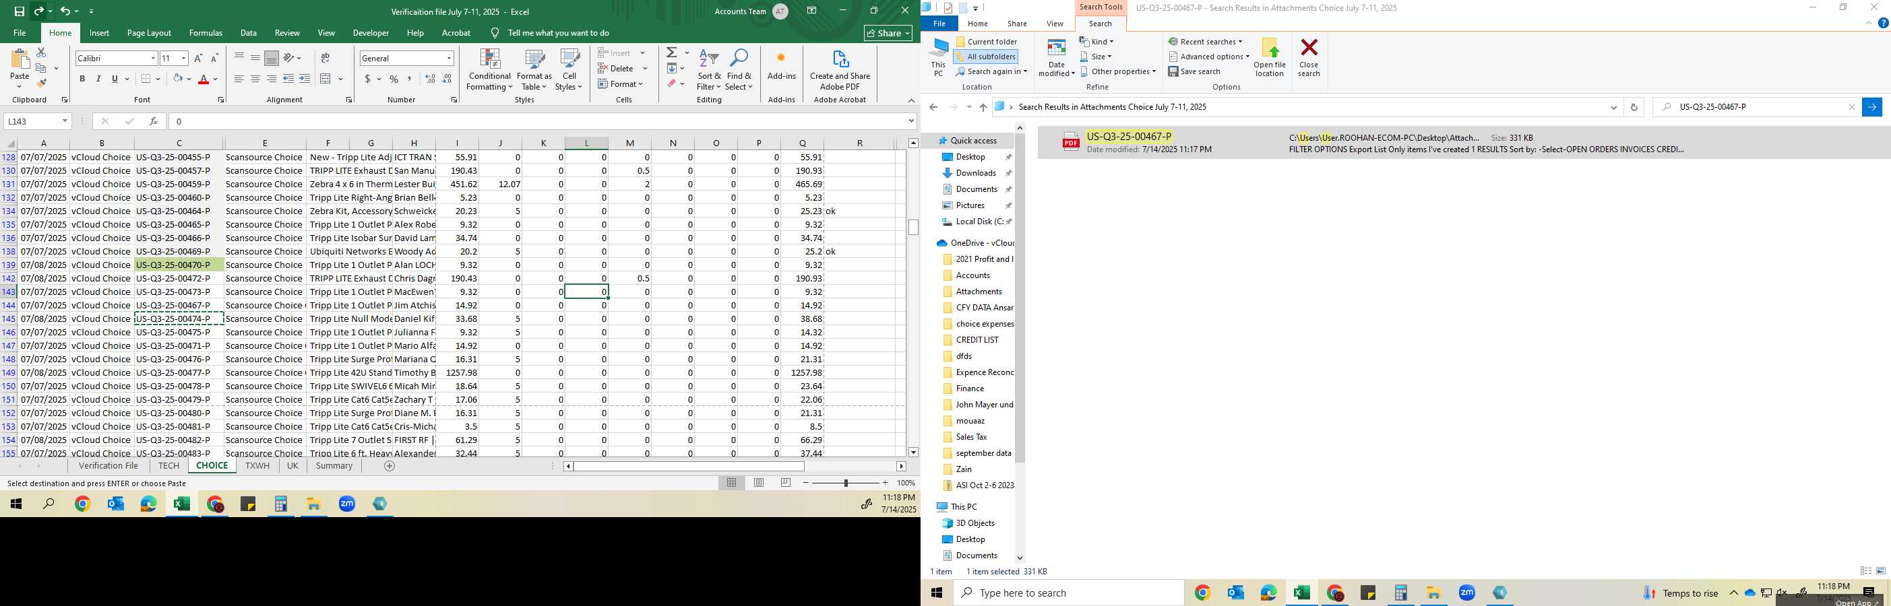Select the Format Painter brush icon
The image size is (1891, 606).
coord(41,83)
